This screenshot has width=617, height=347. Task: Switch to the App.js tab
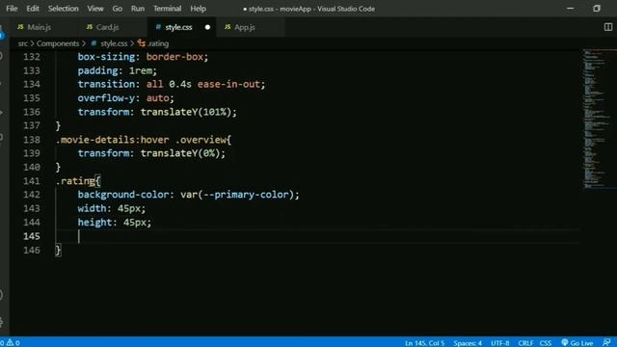coord(244,27)
